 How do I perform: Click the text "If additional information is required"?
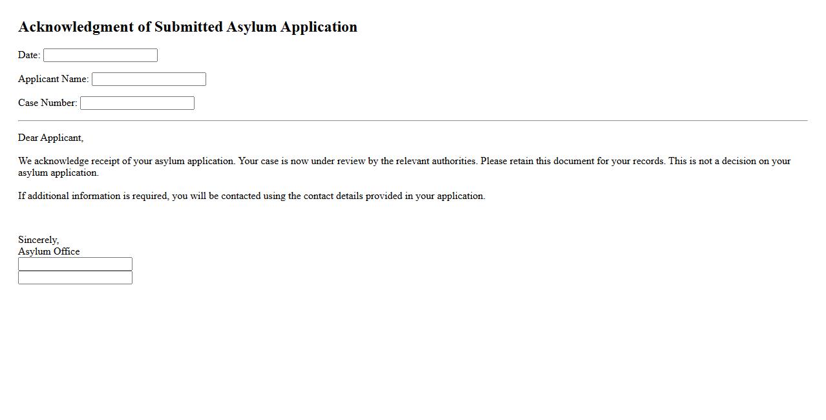pyautogui.click(x=93, y=196)
